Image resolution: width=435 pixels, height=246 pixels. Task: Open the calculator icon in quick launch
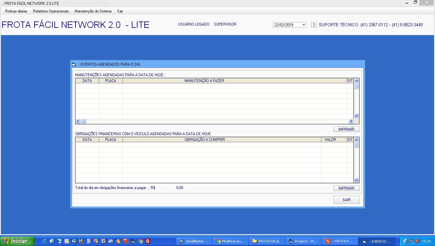89,241
